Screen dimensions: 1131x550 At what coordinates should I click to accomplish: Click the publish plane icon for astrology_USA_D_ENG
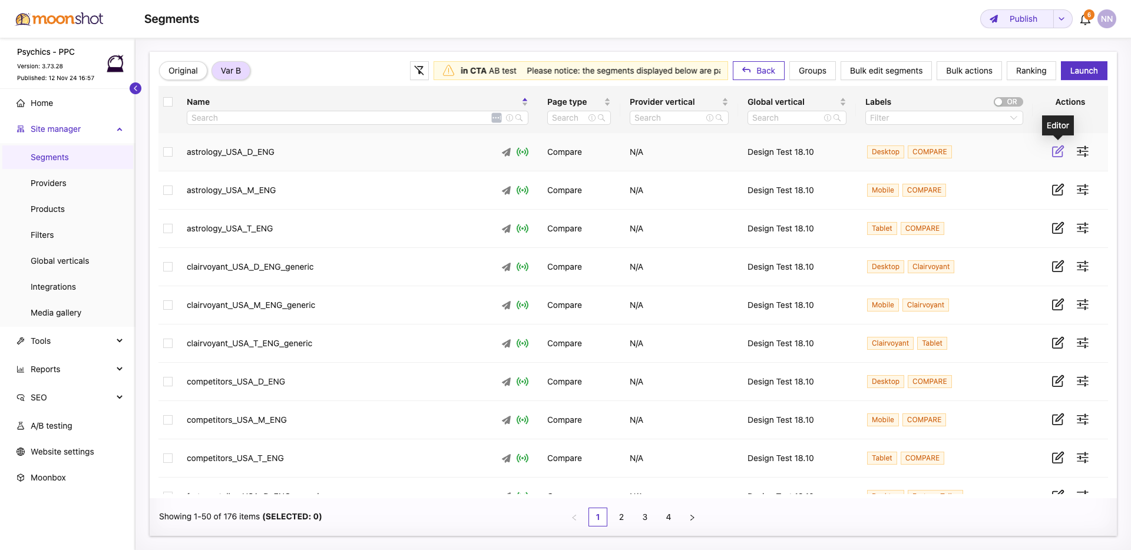pyautogui.click(x=506, y=152)
